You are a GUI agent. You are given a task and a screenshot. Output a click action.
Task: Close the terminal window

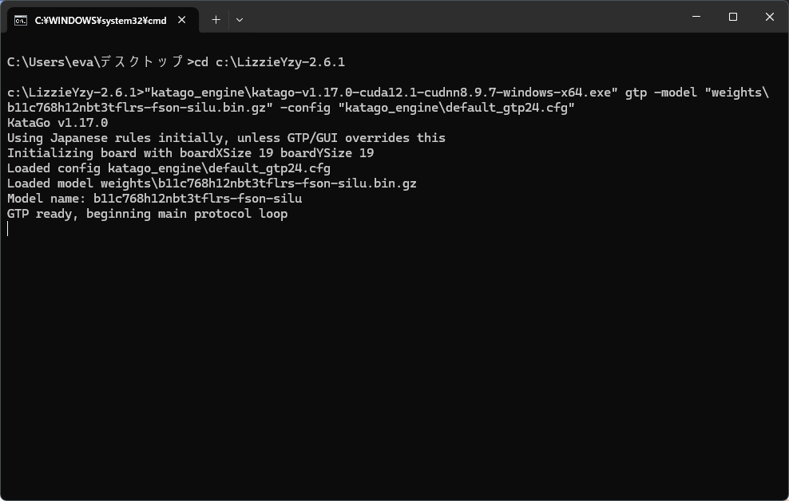pyautogui.click(x=769, y=17)
